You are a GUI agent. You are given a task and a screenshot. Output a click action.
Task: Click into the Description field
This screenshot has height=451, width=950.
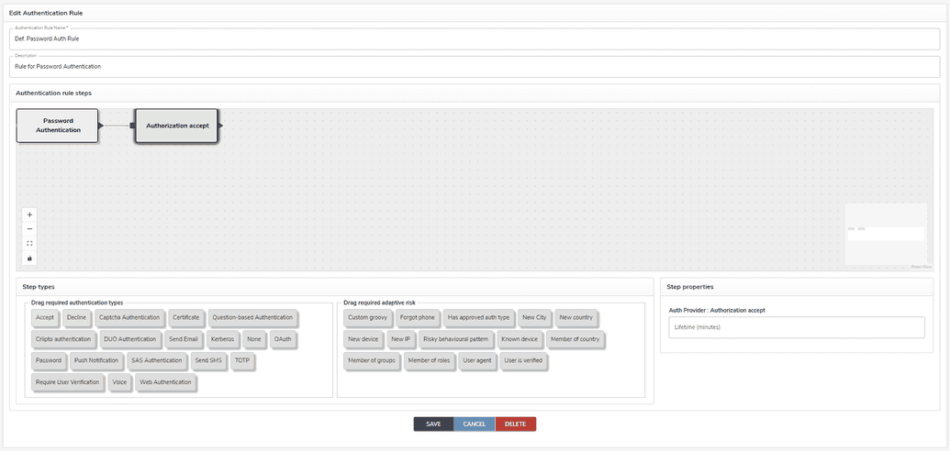click(x=475, y=67)
